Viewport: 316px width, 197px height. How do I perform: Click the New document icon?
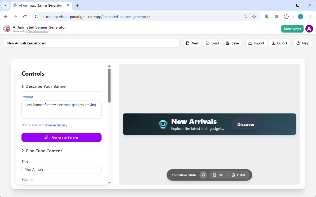[x=187, y=43]
